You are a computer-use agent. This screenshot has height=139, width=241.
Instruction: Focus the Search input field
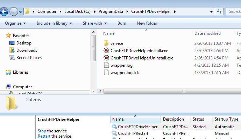pos(234,11)
